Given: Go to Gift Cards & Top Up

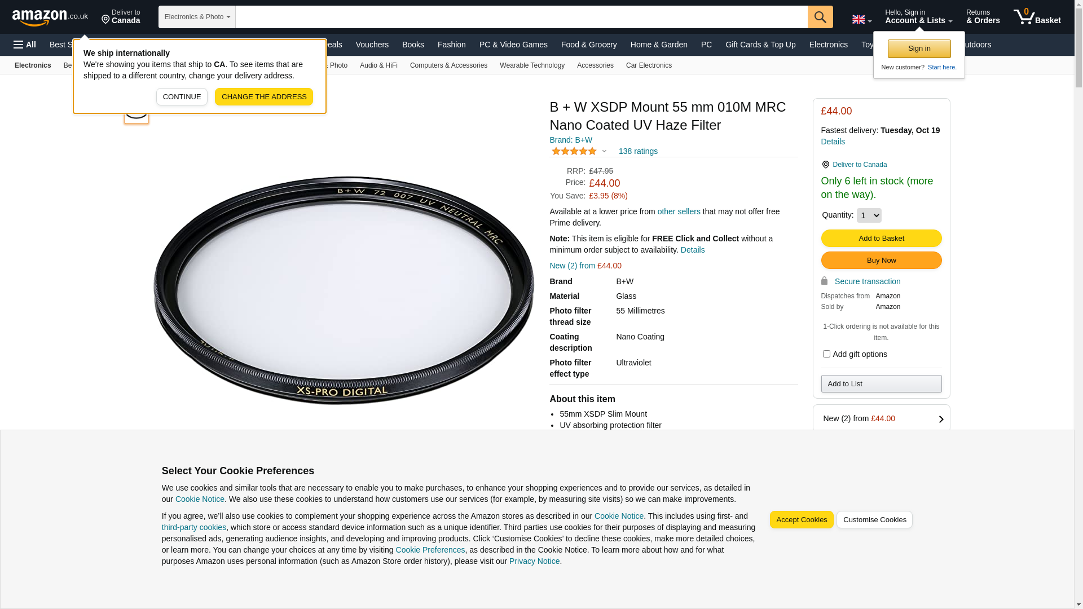Looking at the screenshot, I should coord(760,45).
